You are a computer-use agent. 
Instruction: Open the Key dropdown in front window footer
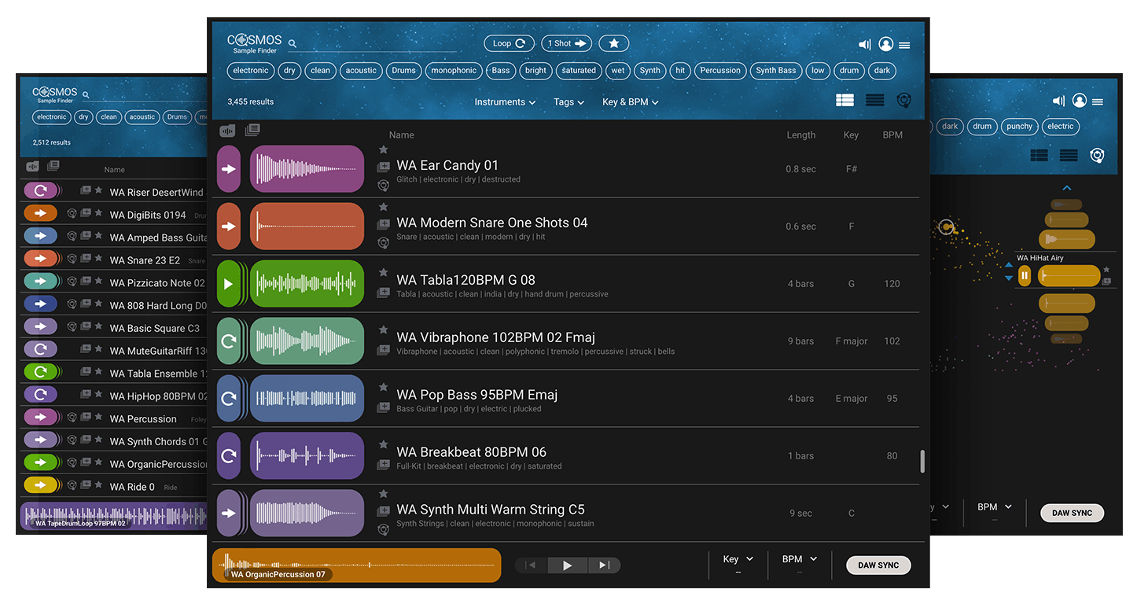coord(738,559)
